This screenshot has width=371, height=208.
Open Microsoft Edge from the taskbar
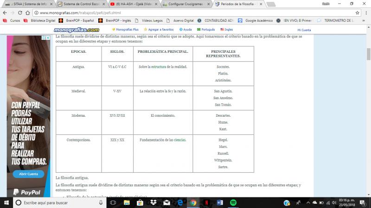click(180, 203)
